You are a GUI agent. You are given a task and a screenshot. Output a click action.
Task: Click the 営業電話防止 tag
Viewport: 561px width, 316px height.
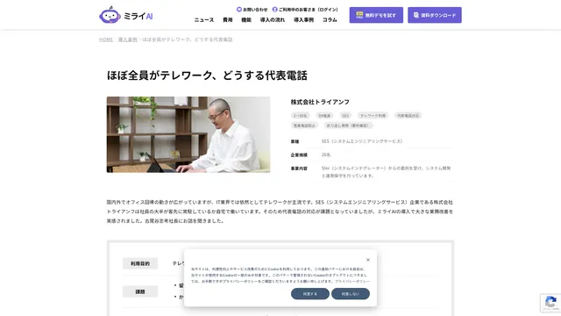click(x=304, y=126)
